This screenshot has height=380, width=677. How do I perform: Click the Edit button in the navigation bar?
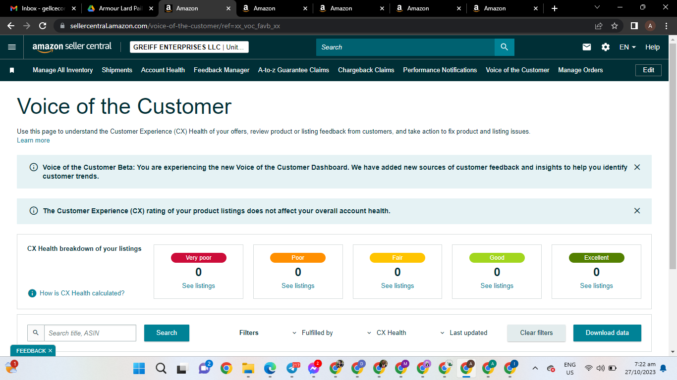pyautogui.click(x=648, y=70)
